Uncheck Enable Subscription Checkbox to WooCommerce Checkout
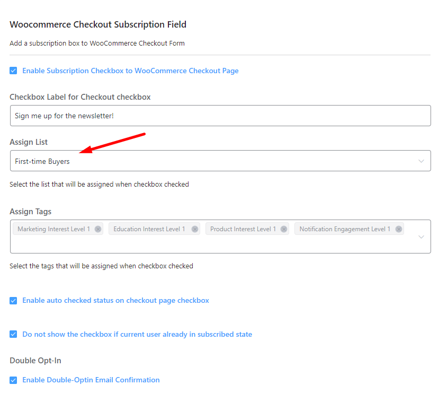439x411 pixels. [x=13, y=71]
